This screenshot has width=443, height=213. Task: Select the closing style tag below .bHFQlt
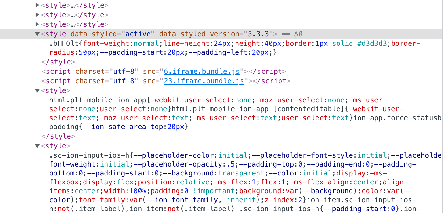point(58,62)
